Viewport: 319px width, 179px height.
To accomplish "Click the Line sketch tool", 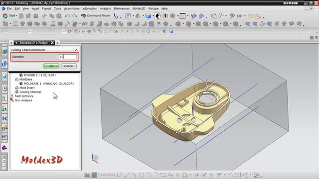I will (127, 175).
